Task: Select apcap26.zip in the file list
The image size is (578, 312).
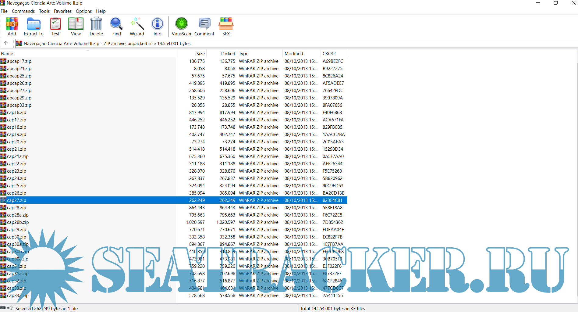Action: click(x=19, y=83)
